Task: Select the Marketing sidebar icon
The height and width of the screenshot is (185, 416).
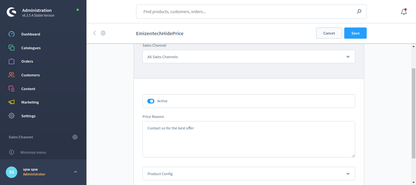Action: [30, 102]
